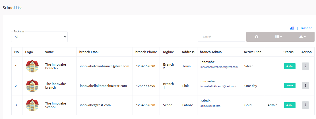This screenshot has height=119, width=316.
Task: Open action menu for The innovabe branch 2
Action: (305, 66)
